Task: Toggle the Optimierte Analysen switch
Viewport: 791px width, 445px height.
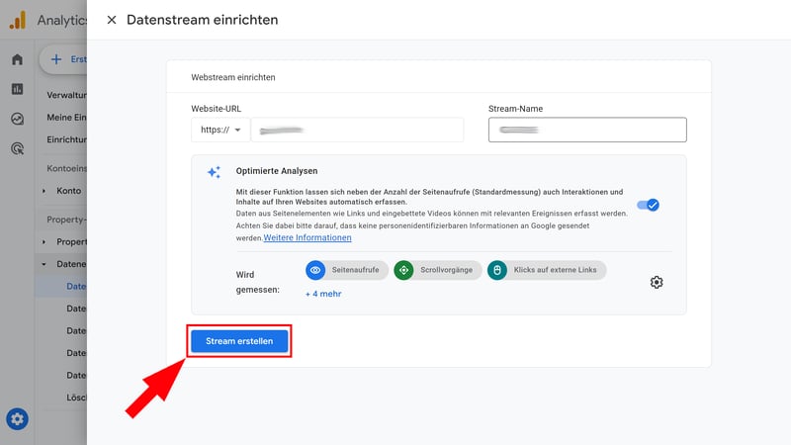Action: [648, 205]
